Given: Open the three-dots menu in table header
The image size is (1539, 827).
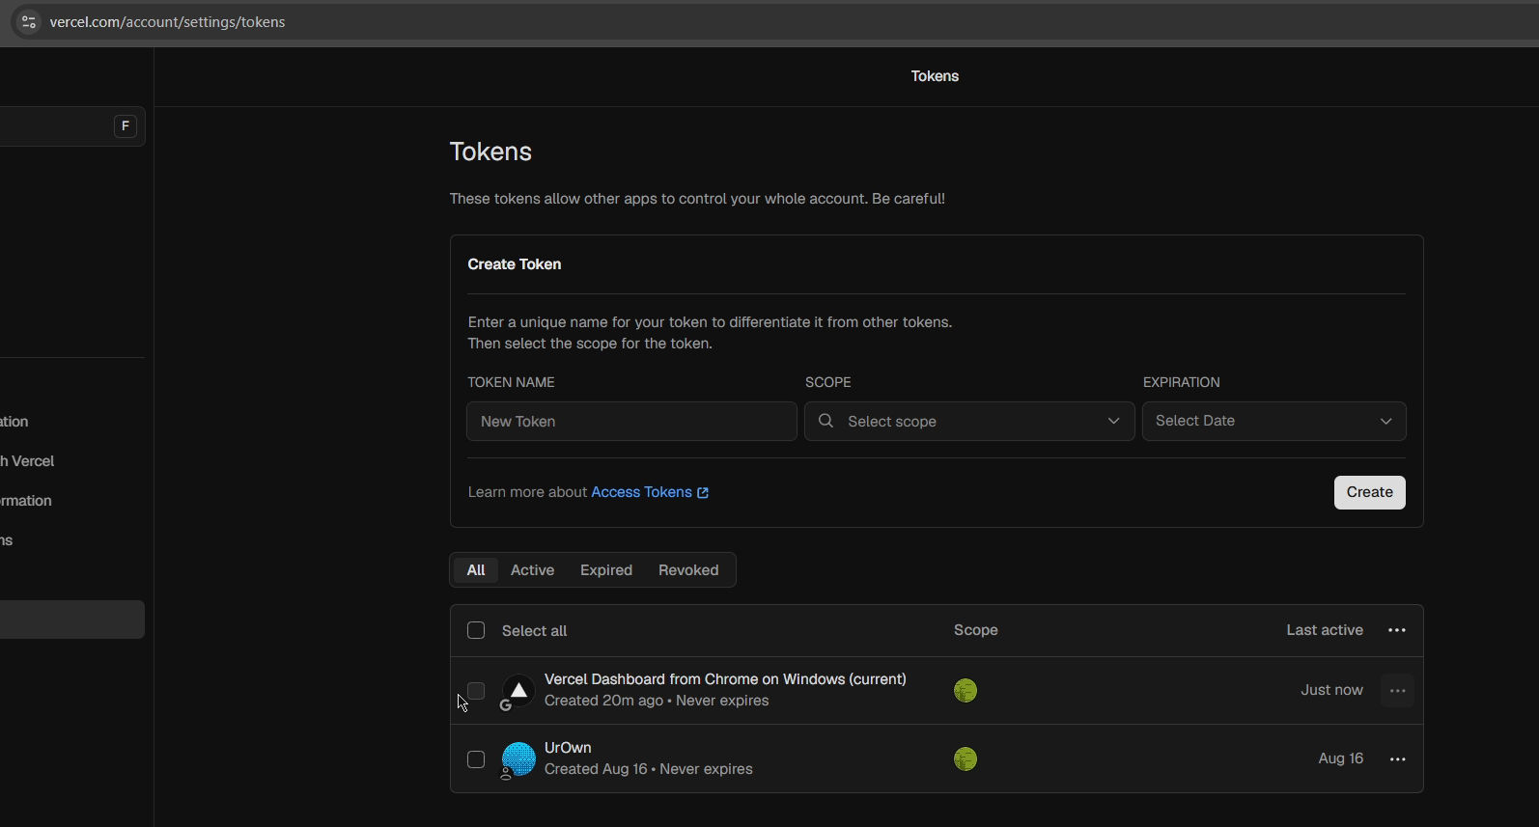Looking at the screenshot, I should [1397, 630].
